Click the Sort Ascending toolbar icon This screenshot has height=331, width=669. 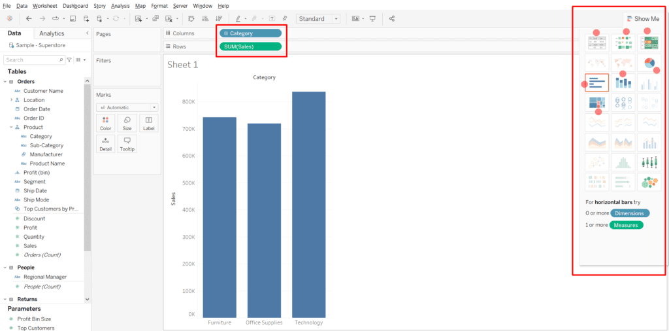(205, 19)
